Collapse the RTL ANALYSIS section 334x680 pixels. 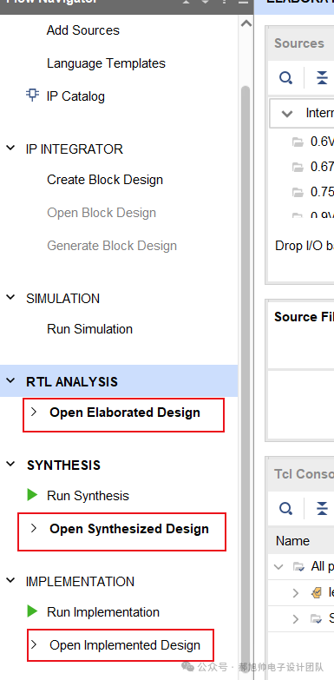coord(10,380)
